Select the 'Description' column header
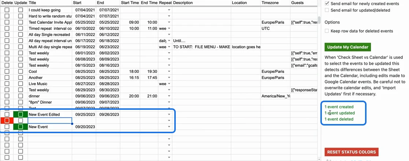Viewport: 409px width, 161px height. pos(202,3)
